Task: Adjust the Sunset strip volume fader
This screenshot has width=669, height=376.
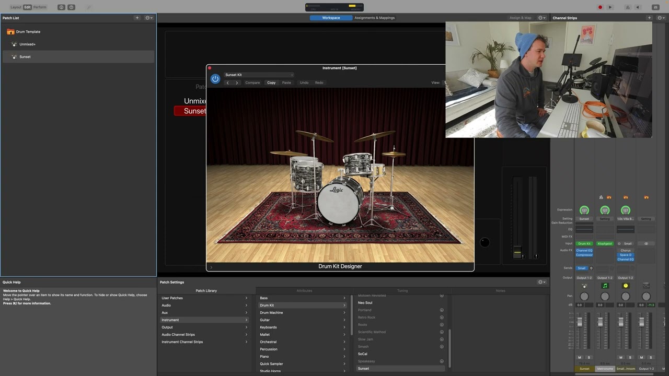Action: pos(580,322)
